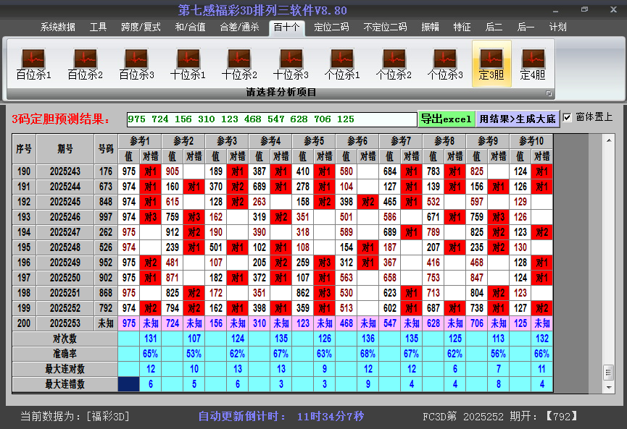Choose the 十位杀3 icon
The width and height of the screenshot is (627, 429).
tap(291, 64)
